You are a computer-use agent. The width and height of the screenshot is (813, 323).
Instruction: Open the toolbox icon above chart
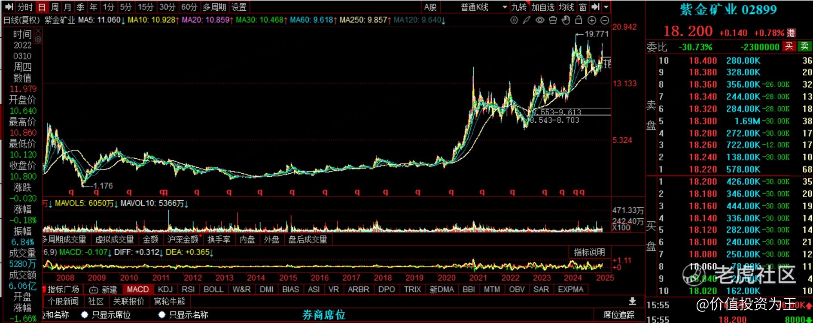[x=553, y=20]
